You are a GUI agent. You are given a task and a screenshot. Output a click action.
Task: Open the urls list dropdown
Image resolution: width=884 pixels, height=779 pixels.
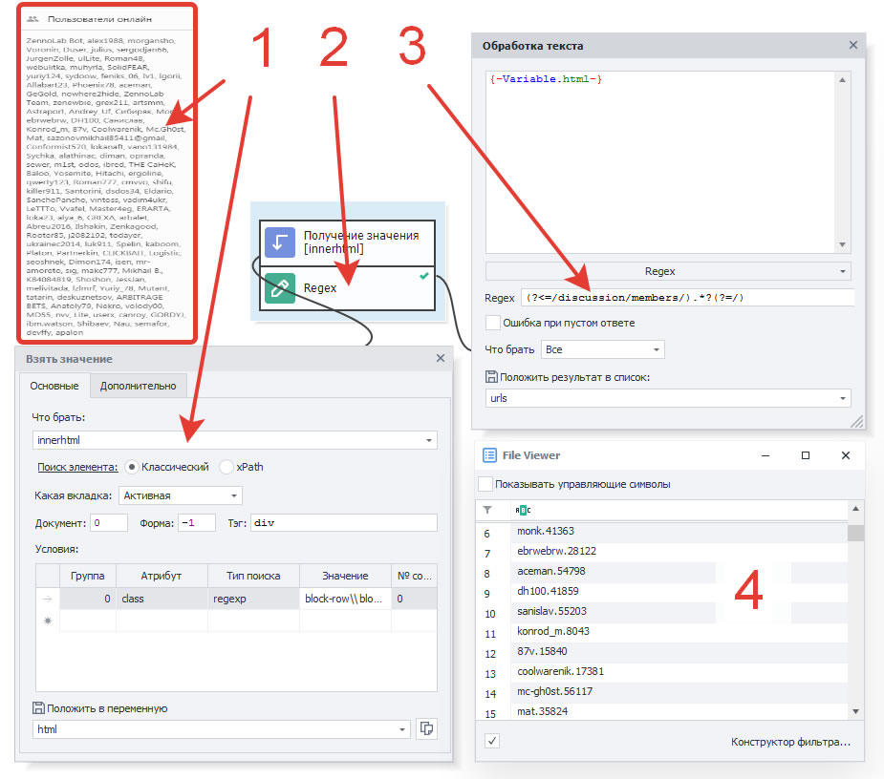843,398
